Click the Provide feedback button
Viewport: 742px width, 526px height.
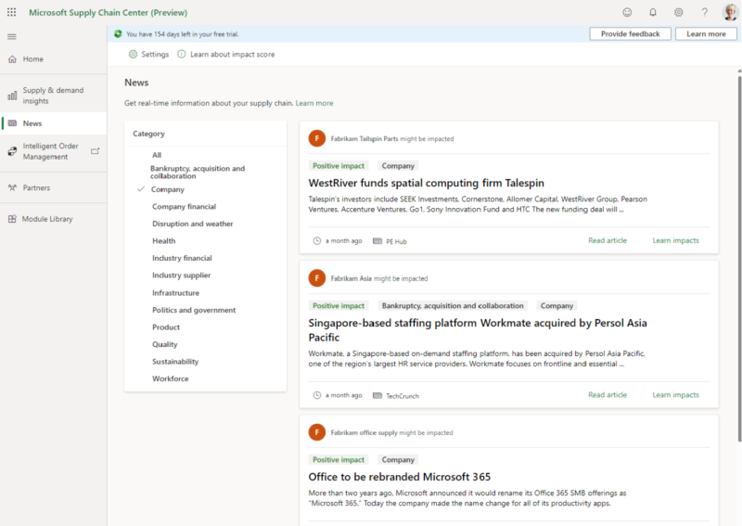tap(630, 33)
